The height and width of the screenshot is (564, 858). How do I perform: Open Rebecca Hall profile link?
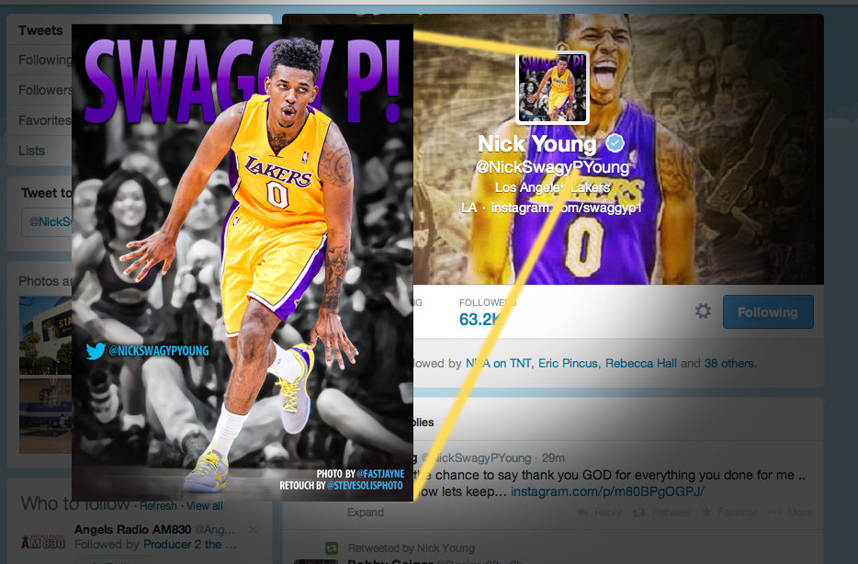tap(641, 363)
